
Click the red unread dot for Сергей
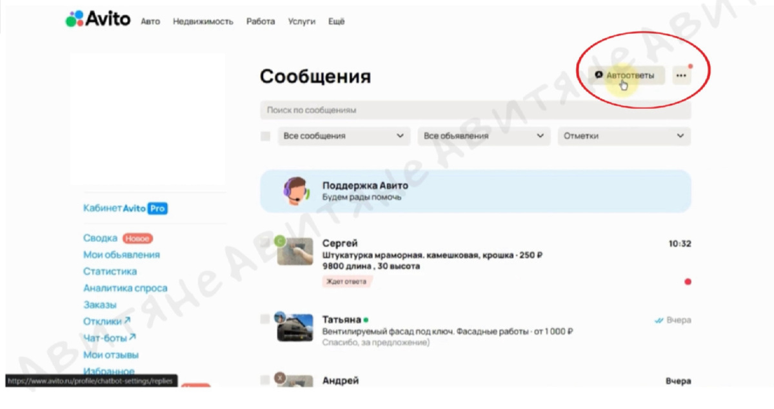688,282
